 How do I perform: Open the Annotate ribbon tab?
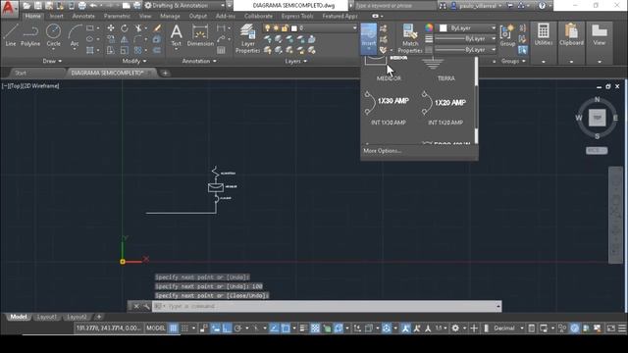(83, 16)
